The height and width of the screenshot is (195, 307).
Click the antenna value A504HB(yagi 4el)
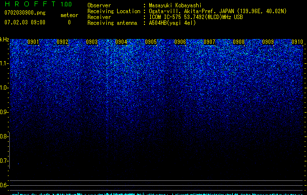click(x=172, y=23)
